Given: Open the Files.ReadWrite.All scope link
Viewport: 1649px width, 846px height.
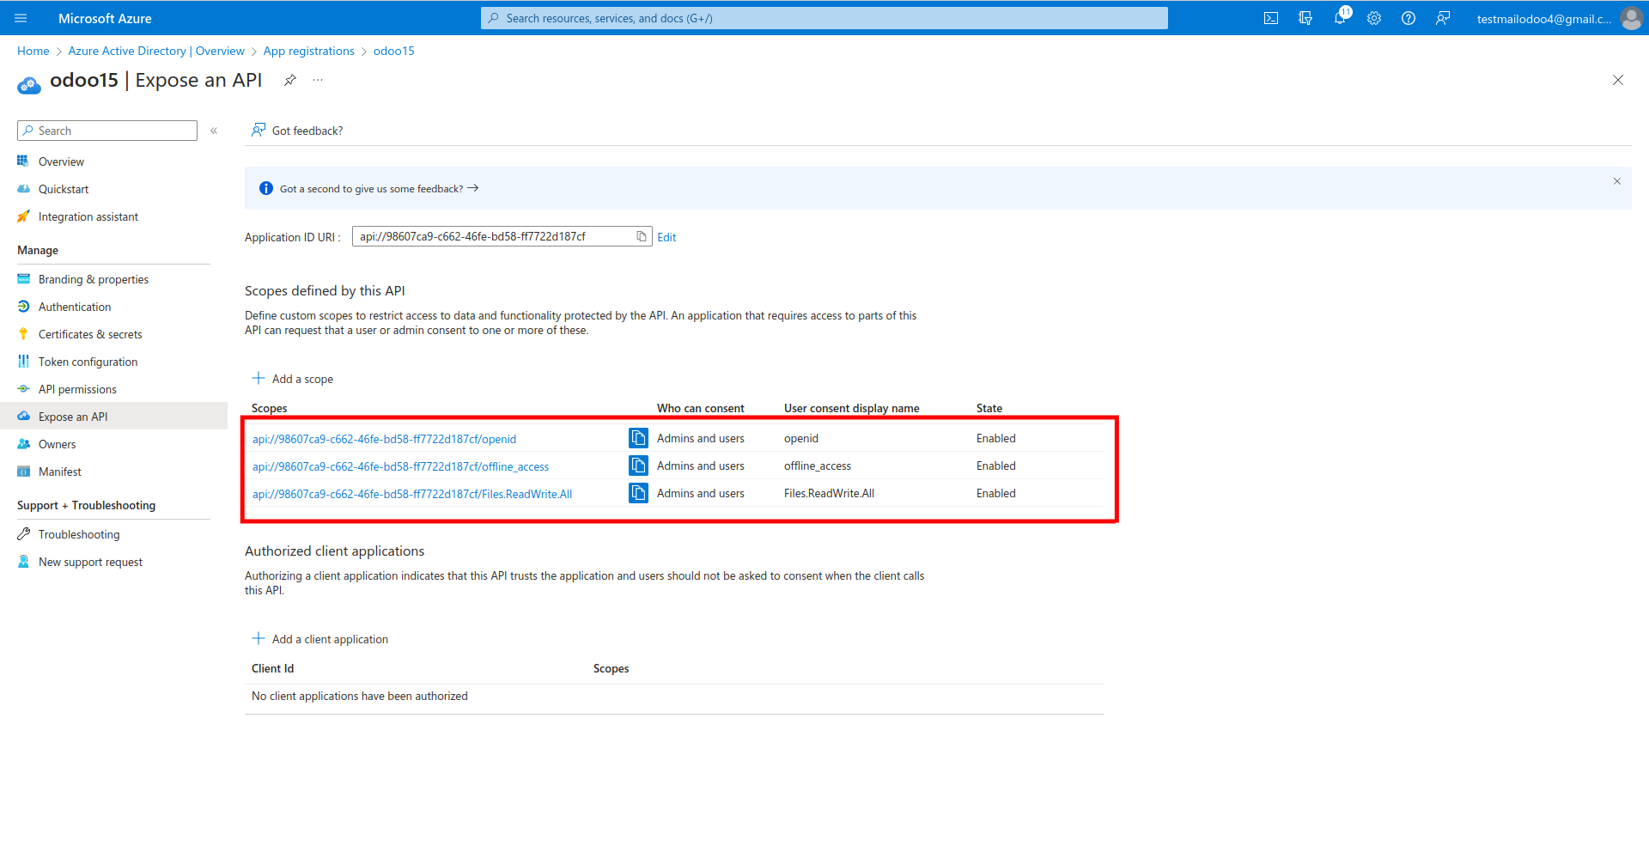Looking at the screenshot, I should [412, 494].
